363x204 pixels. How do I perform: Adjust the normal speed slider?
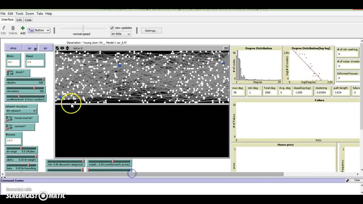[83, 28]
